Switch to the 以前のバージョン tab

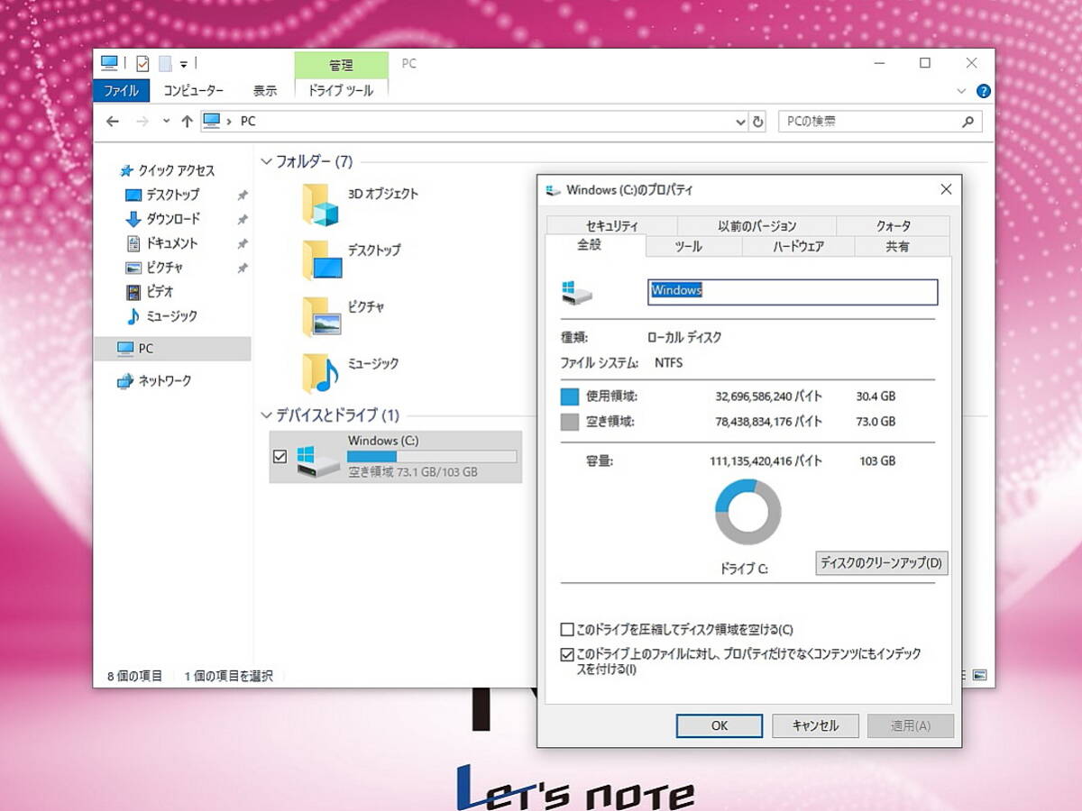(x=757, y=226)
